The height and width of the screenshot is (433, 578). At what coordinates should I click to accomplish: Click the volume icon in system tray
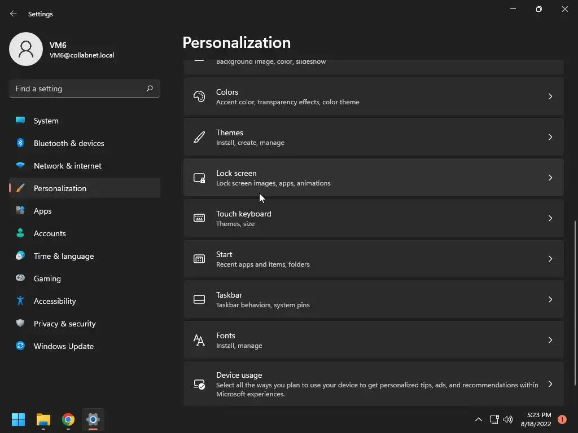pyautogui.click(x=508, y=419)
